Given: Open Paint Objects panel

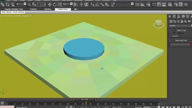Looking at the screenshot, I should click(x=7, y=12).
